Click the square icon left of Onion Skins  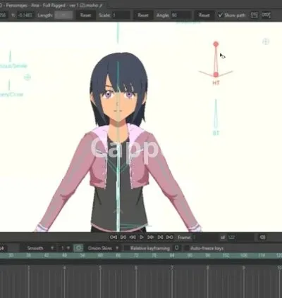pyautogui.click(x=78, y=248)
